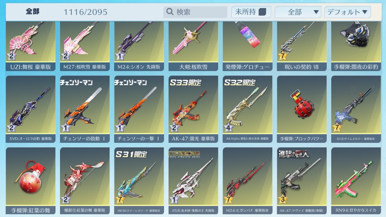386x217 pixels.
Task: Choose the 爆裂弓:紅葉の舞 豪華版 bow
Action: [x=85, y=181]
